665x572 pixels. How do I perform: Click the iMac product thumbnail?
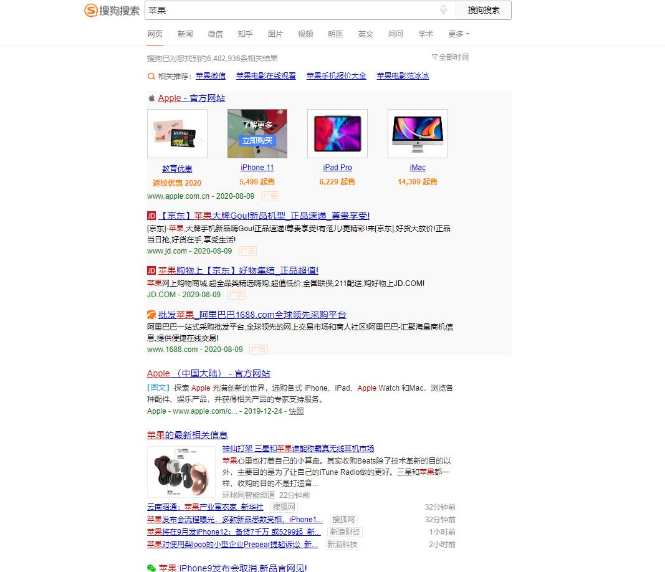coord(418,133)
